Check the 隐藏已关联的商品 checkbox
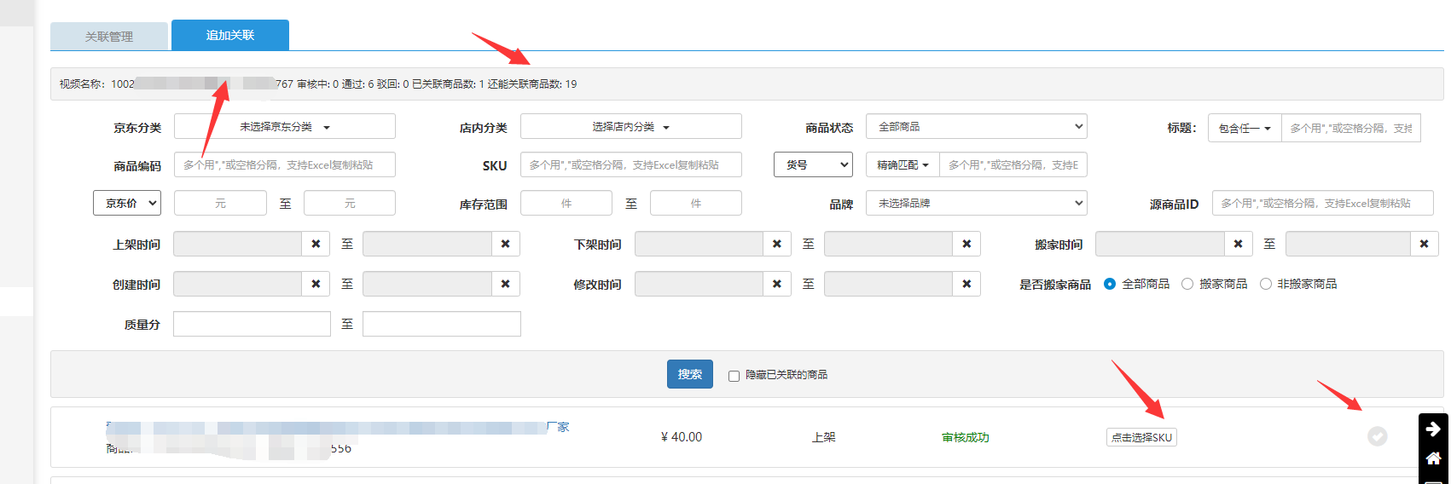Viewport: 1451px width, 484px height. [734, 376]
